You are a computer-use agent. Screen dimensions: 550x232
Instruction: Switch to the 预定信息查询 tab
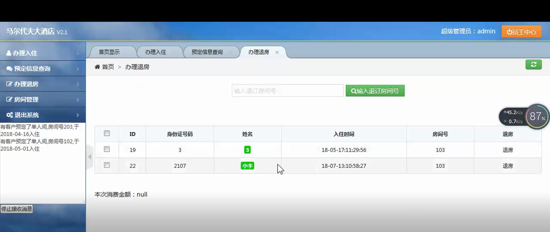[207, 52]
